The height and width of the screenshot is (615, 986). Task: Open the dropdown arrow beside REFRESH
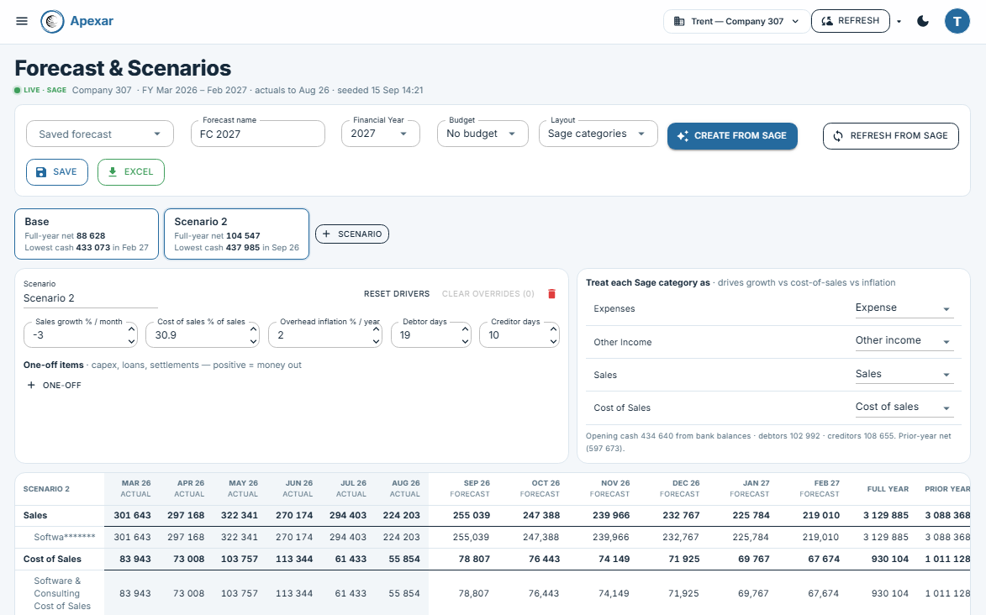(899, 21)
